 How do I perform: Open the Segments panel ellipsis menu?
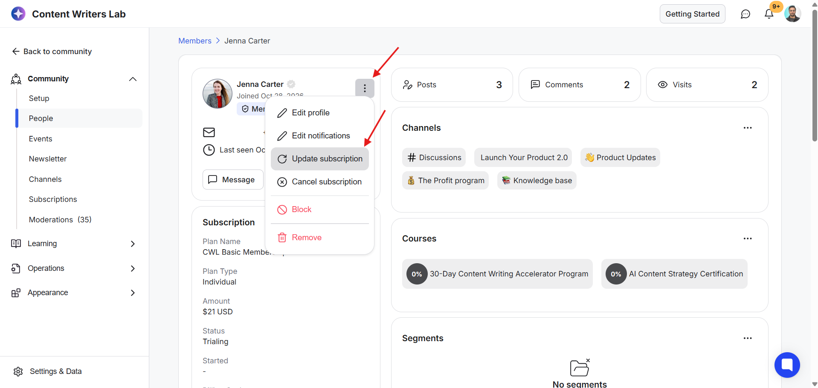coord(747,338)
